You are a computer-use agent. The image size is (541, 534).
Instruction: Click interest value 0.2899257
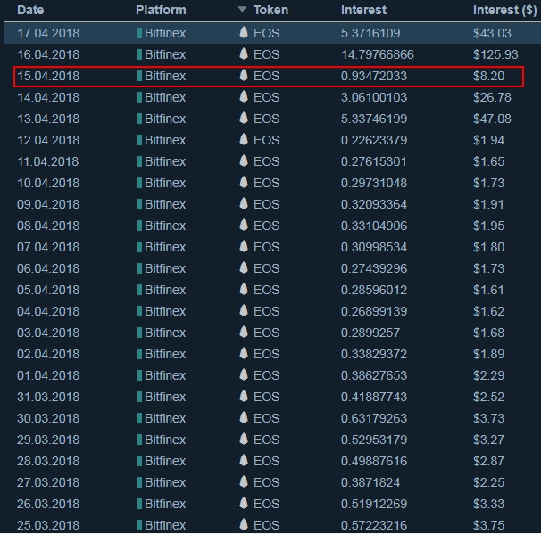(370, 333)
